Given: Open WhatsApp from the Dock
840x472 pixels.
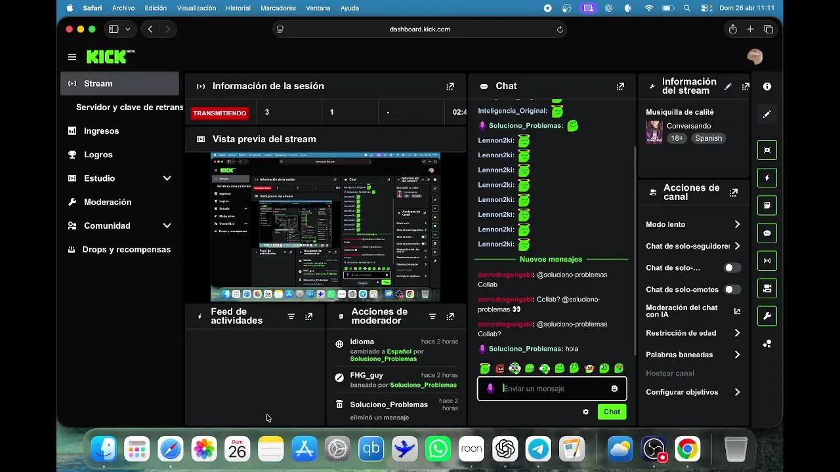Looking at the screenshot, I should point(438,449).
